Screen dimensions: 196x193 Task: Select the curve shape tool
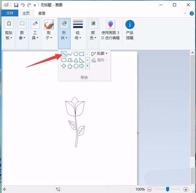click(x=70, y=54)
